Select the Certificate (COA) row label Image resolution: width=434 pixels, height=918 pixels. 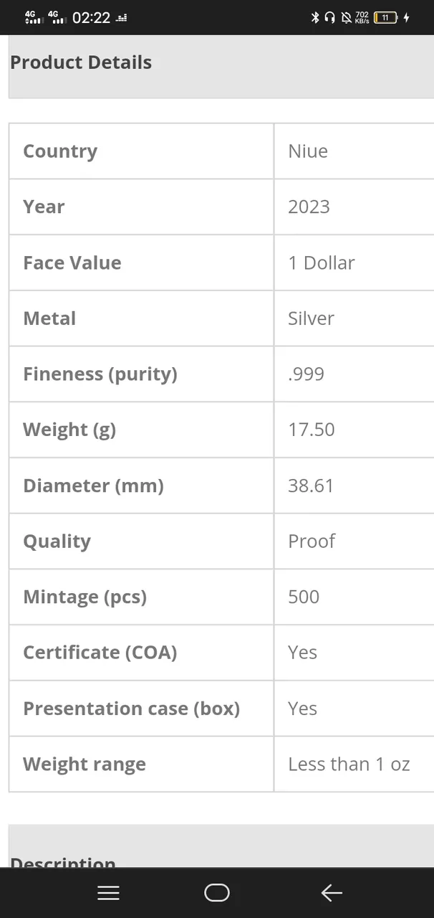[100, 653]
